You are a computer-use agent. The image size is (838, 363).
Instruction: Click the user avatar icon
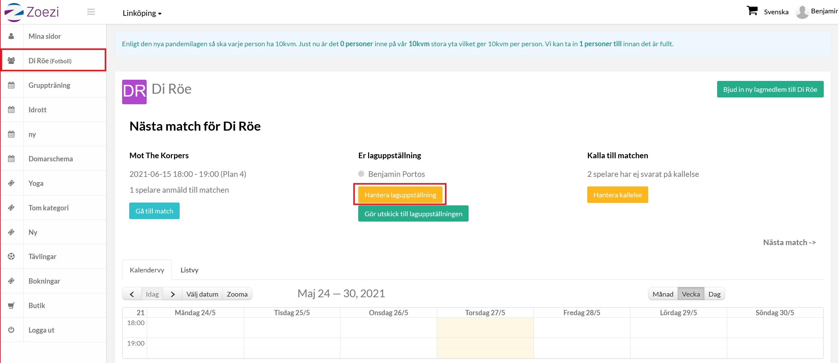(802, 12)
